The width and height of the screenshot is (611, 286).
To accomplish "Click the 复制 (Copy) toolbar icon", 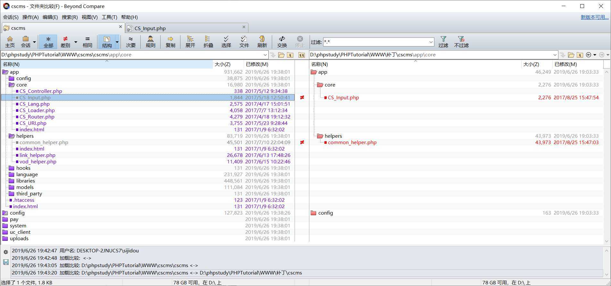I will 170,42.
